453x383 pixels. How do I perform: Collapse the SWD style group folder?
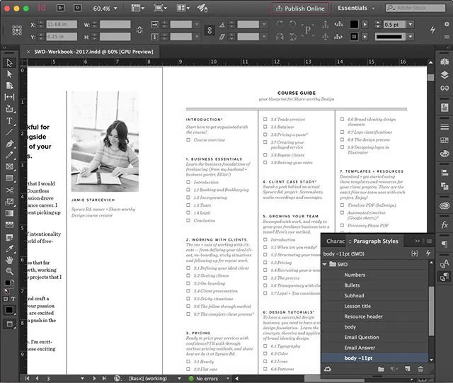[325, 264]
